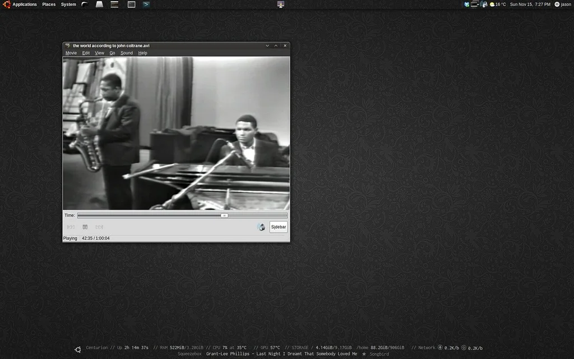
Task: Click the RAM reading '522MiB'
Action: click(x=177, y=348)
